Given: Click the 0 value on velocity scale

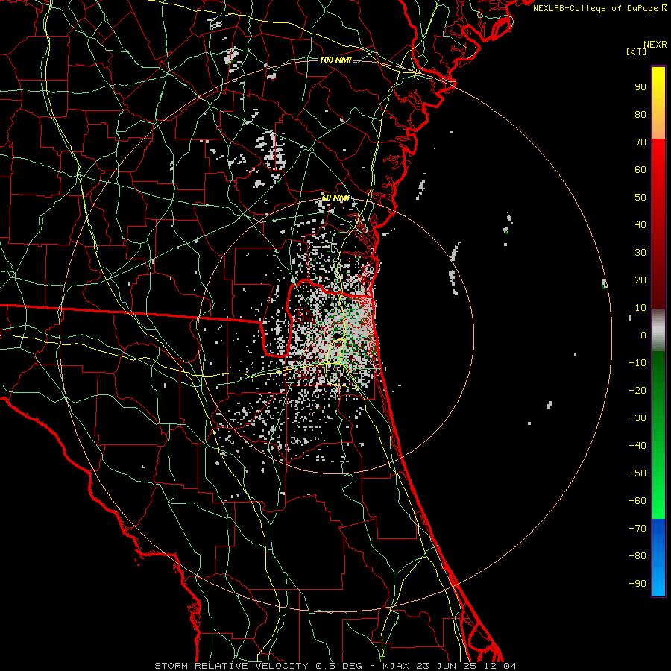Looking at the screenshot, I should (643, 335).
